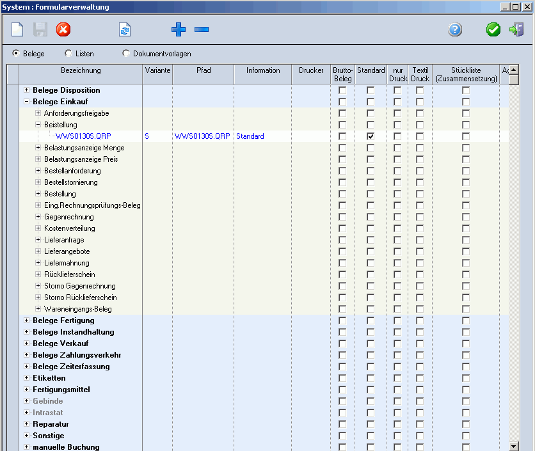Click the blue plus expand-all icon

pos(179,29)
